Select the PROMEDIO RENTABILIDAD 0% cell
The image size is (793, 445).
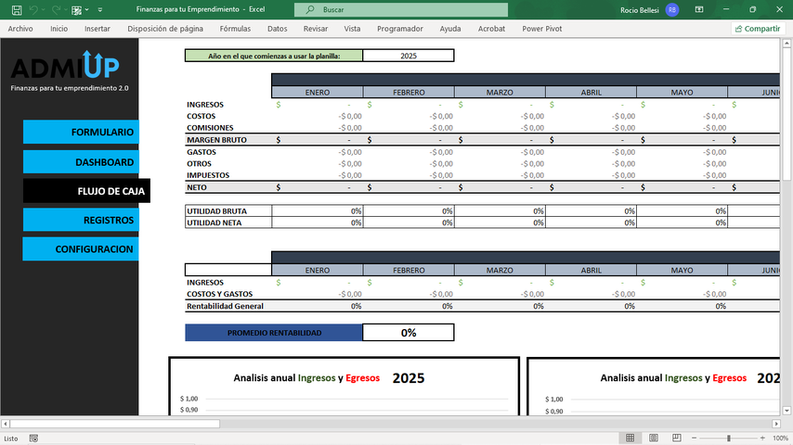pyautogui.click(x=409, y=333)
